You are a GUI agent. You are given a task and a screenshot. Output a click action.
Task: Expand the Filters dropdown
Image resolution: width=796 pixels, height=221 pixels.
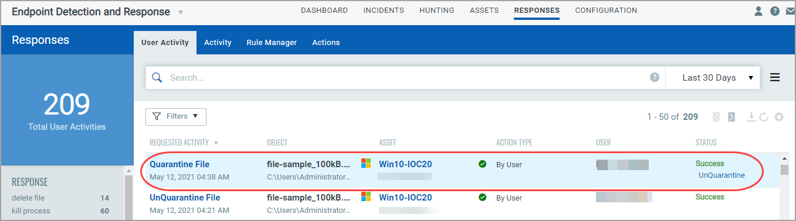click(176, 116)
